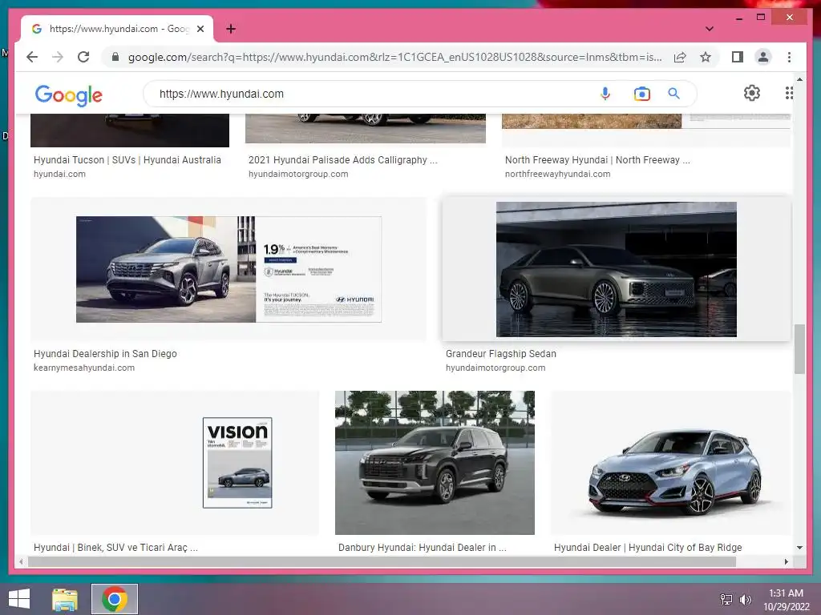Expand the tab search chevron
This screenshot has width=821, height=615.
tap(709, 29)
